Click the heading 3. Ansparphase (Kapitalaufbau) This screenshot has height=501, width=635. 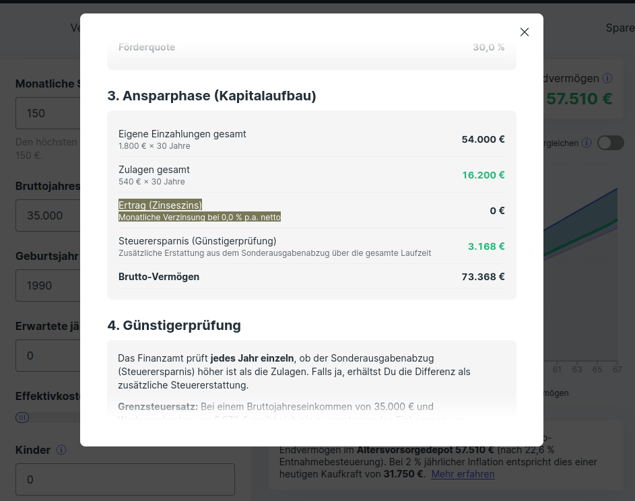(212, 96)
